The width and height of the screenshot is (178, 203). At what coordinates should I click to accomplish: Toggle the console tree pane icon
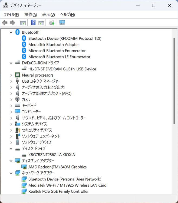point(23,23)
